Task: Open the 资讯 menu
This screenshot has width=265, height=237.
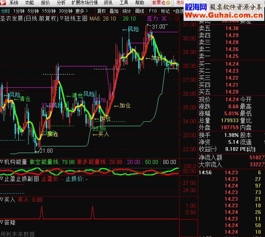Action: 108,3
